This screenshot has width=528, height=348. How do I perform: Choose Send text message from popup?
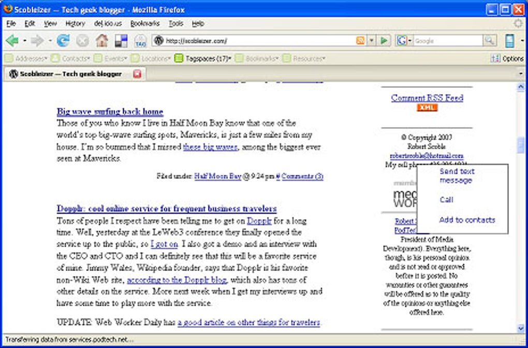coord(457,176)
